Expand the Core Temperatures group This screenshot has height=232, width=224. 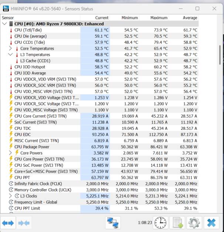[x=10, y=48]
